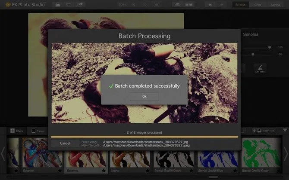The height and width of the screenshot is (180, 289).
Task: Click the undo arrow icon
Action: [x=210, y=5]
